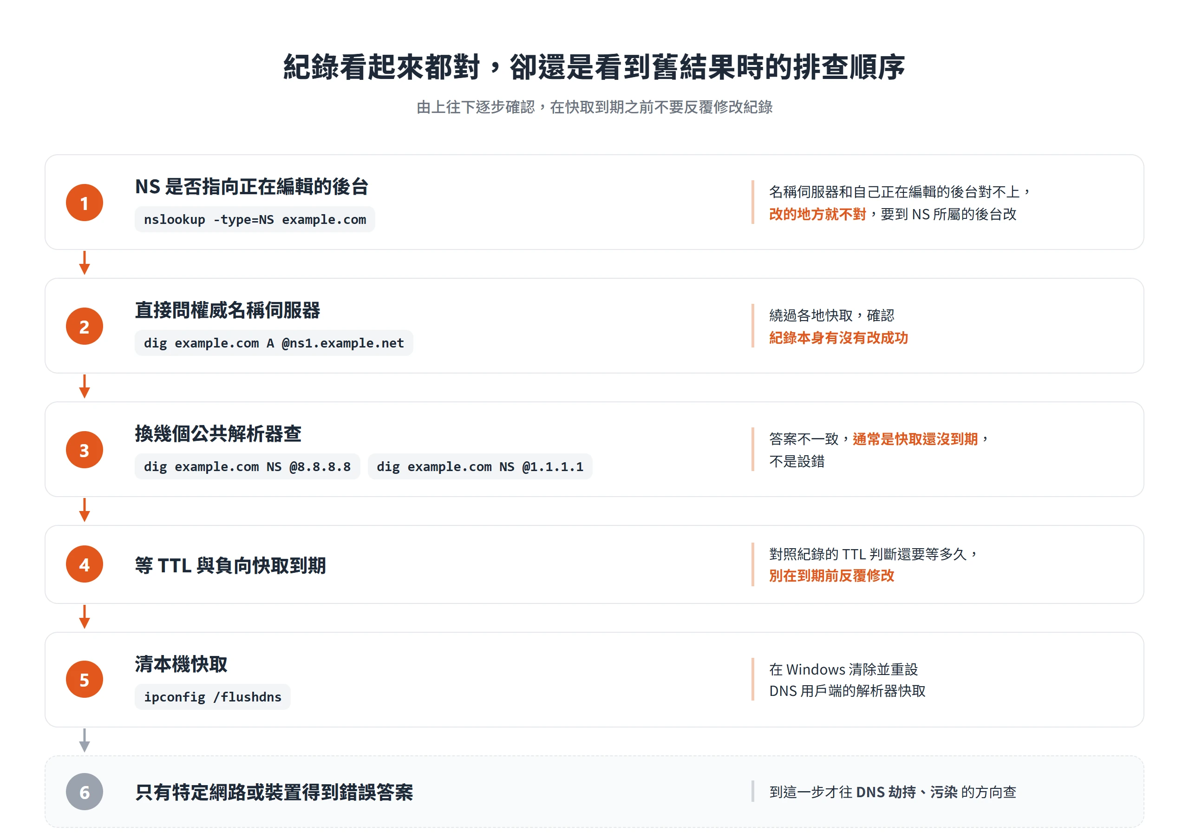Click note 名稱伺服器和自己正在編輯的後台對不上
This screenshot has width=1189, height=839.
(x=895, y=192)
